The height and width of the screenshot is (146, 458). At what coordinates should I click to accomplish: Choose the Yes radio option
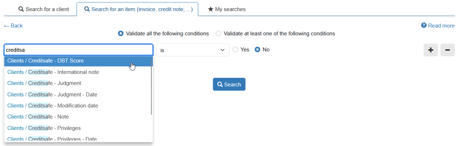235,50
